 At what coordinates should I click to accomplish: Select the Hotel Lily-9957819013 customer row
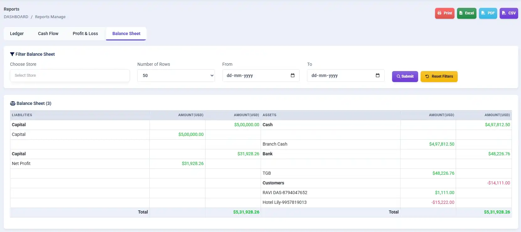coord(284,202)
